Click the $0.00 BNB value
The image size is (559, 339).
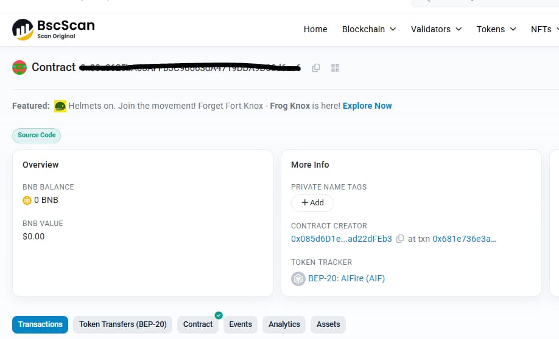point(33,236)
